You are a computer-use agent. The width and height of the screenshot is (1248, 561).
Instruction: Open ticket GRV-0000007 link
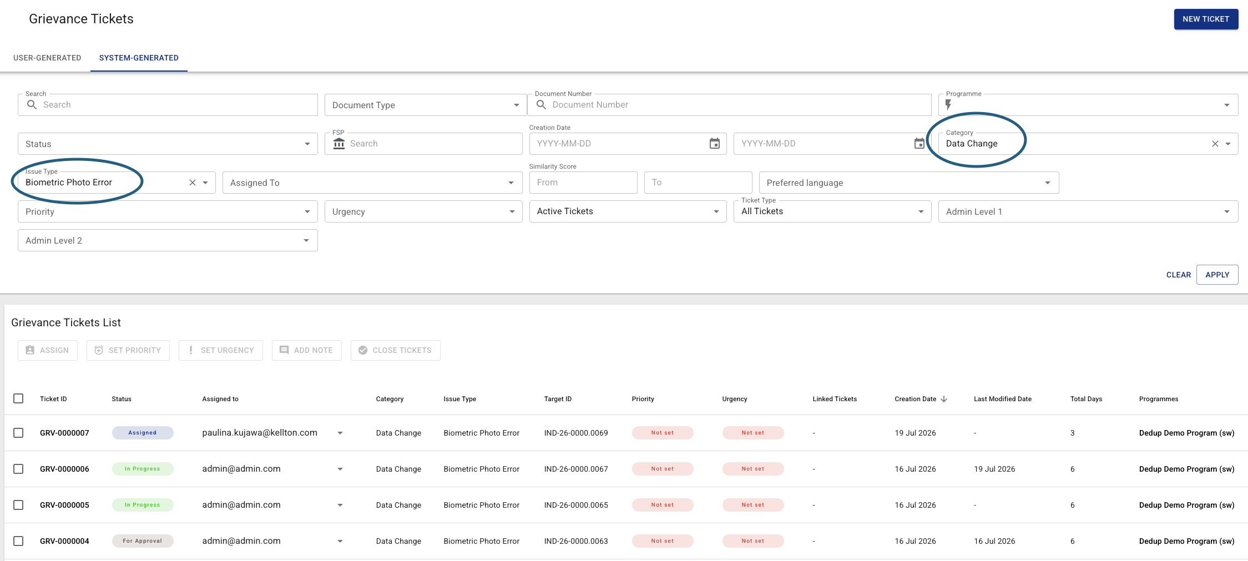point(64,433)
